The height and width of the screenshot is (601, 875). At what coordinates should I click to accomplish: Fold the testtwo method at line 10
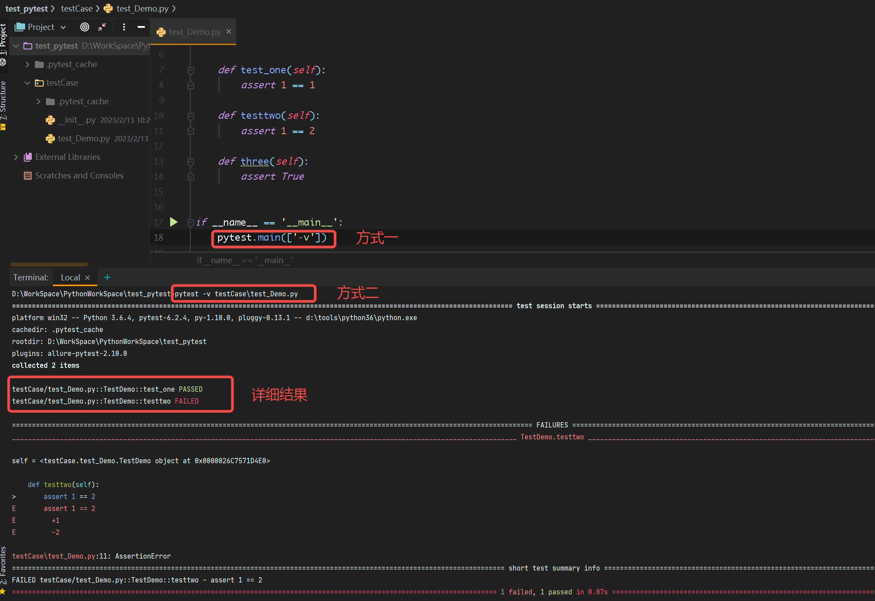(191, 116)
